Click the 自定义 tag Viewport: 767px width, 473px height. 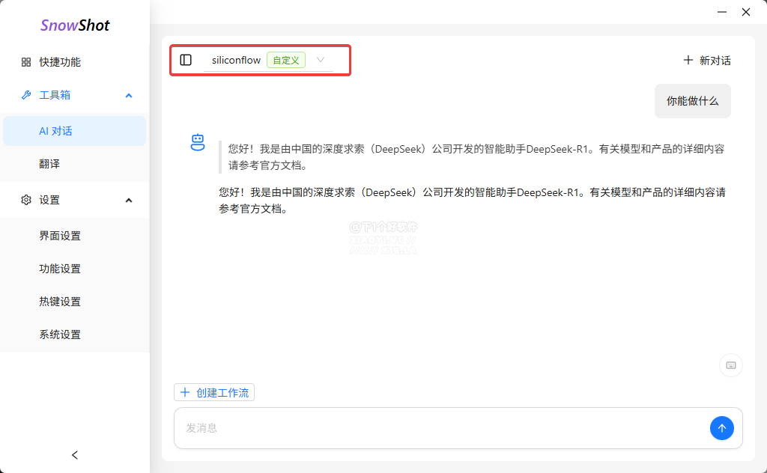(x=286, y=60)
